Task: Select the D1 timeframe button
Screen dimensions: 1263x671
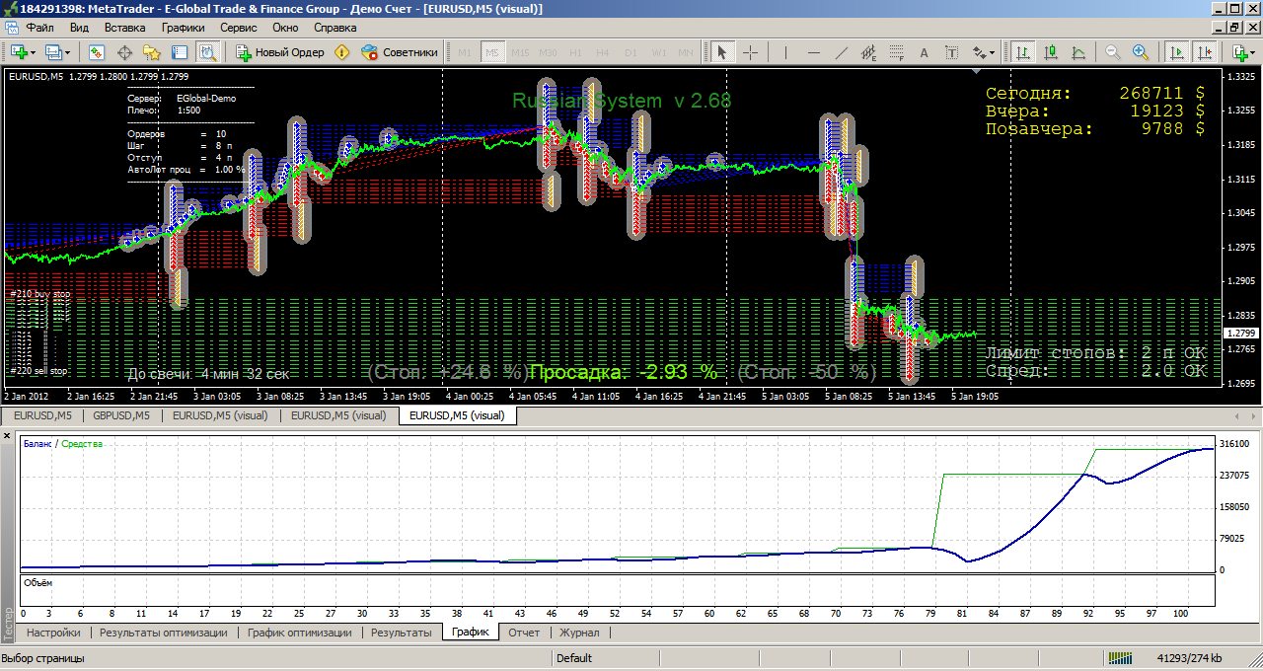Action: [631, 52]
